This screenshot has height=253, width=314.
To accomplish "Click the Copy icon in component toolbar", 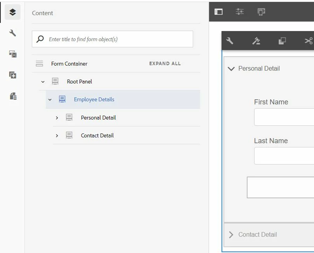I will click(282, 41).
